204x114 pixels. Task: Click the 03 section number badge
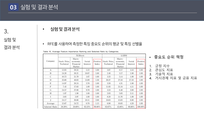click(13, 7)
